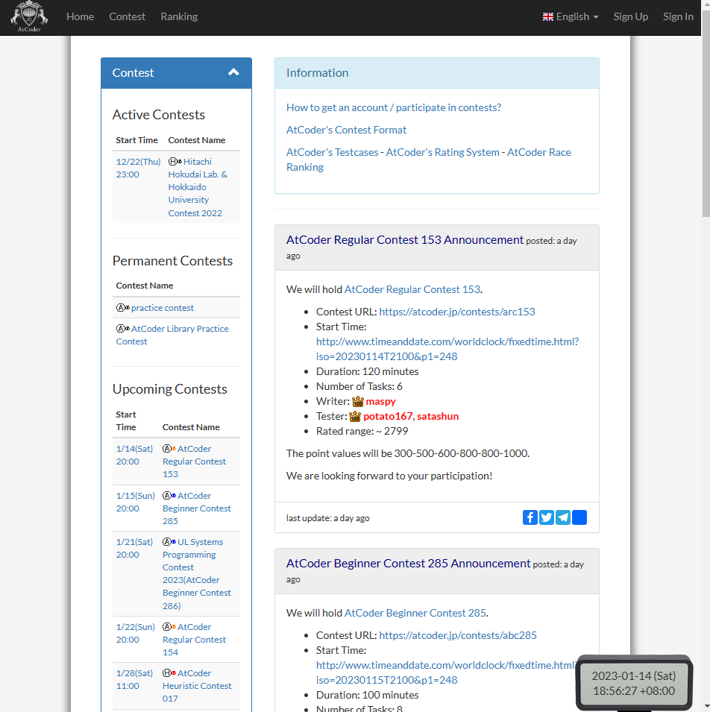Click the icon before AtCoder Heuristic Contest 017
710x712 pixels.
tap(169, 673)
